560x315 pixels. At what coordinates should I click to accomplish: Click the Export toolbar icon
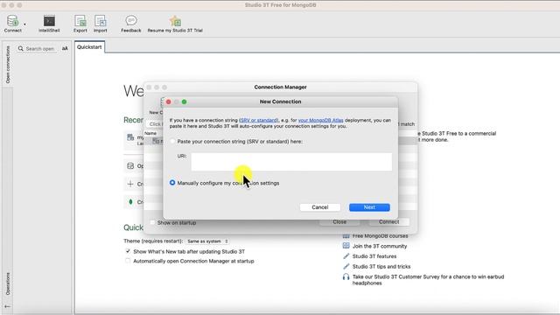[x=80, y=24]
